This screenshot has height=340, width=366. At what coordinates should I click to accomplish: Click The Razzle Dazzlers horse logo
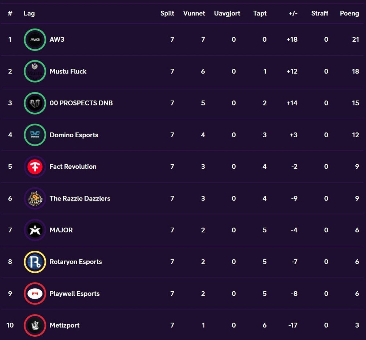point(35,198)
